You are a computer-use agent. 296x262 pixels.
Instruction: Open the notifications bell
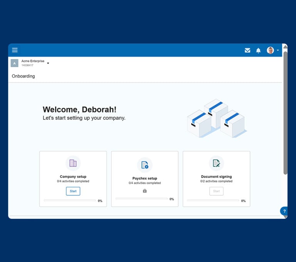point(258,50)
